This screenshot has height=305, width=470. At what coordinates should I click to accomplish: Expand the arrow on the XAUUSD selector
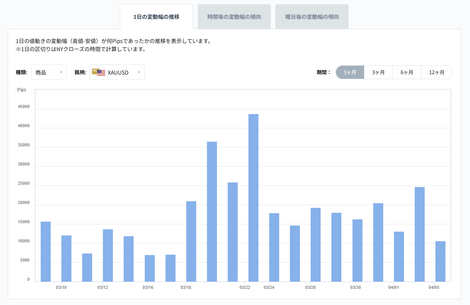pyautogui.click(x=139, y=72)
